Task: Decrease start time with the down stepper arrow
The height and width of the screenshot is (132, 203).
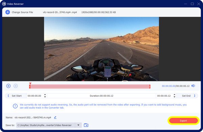Action: pyautogui.click(x=45, y=97)
